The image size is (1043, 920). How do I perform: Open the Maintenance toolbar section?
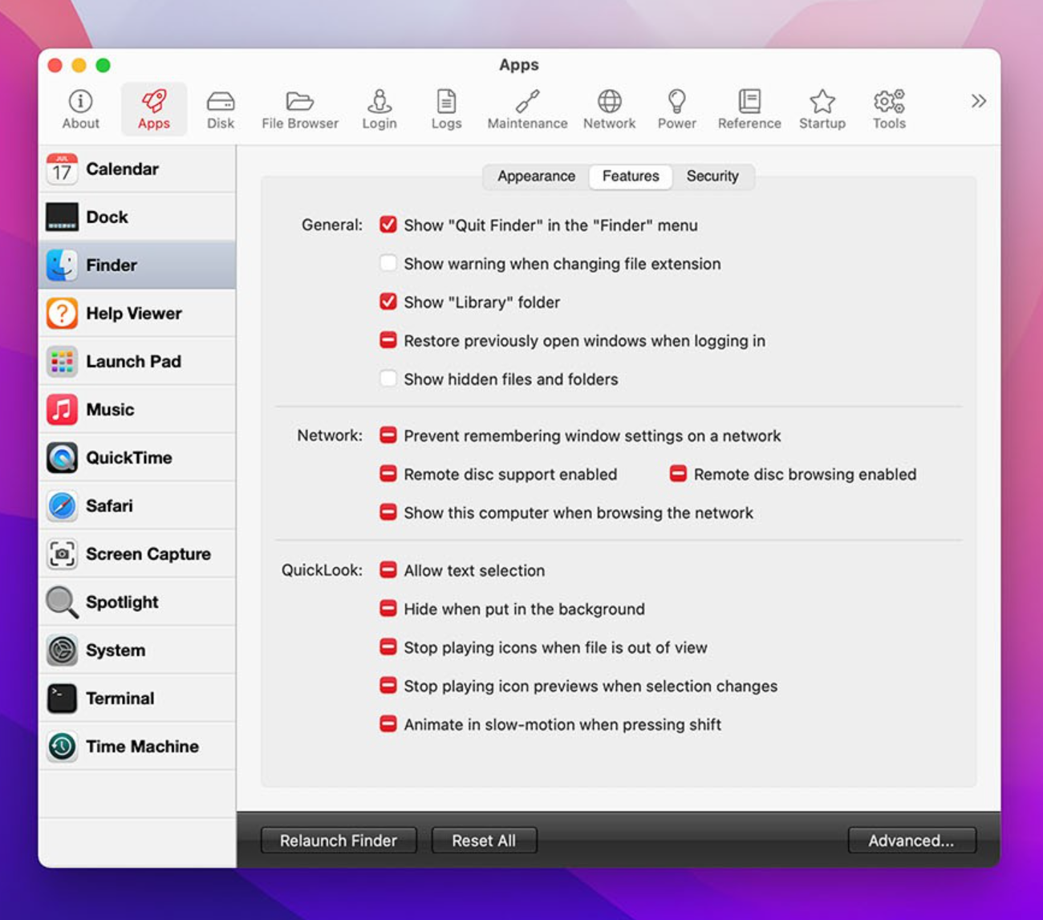click(527, 109)
